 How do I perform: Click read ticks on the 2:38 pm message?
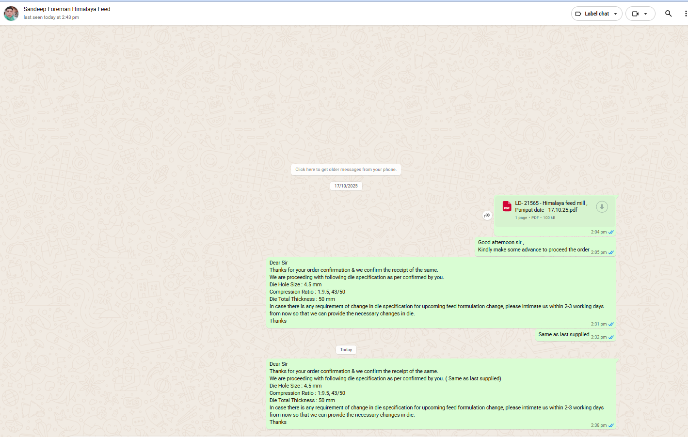[x=611, y=425]
